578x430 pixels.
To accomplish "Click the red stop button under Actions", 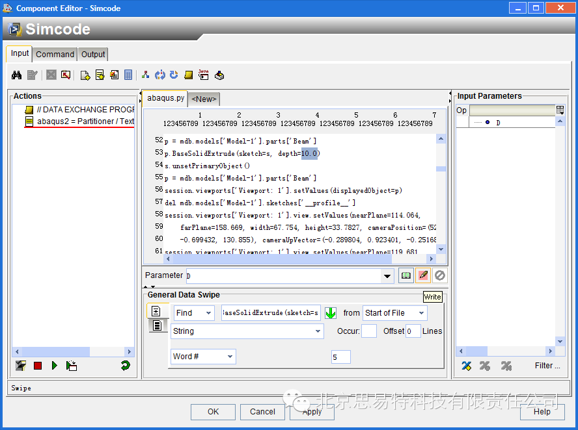I will point(38,366).
